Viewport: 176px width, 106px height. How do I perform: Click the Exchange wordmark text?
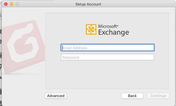pos(114,33)
